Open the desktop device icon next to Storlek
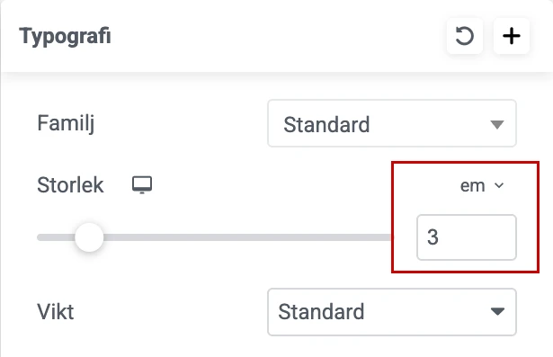The image size is (553, 357). click(142, 185)
